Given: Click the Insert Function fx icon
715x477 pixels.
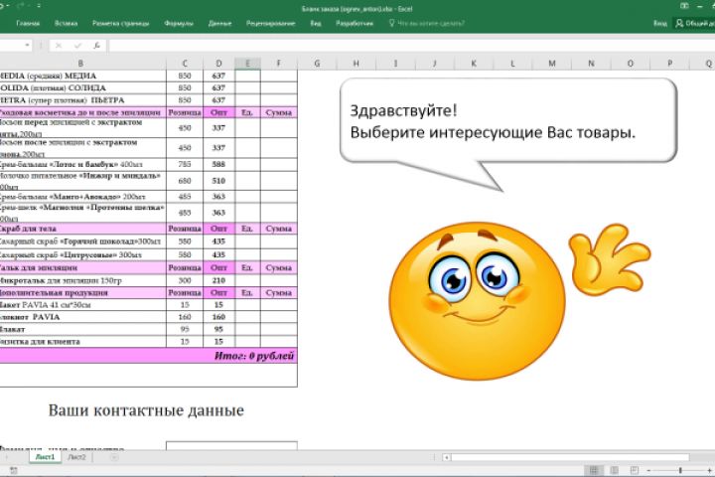Looking at the screenshot, I should tap(96, 45).
